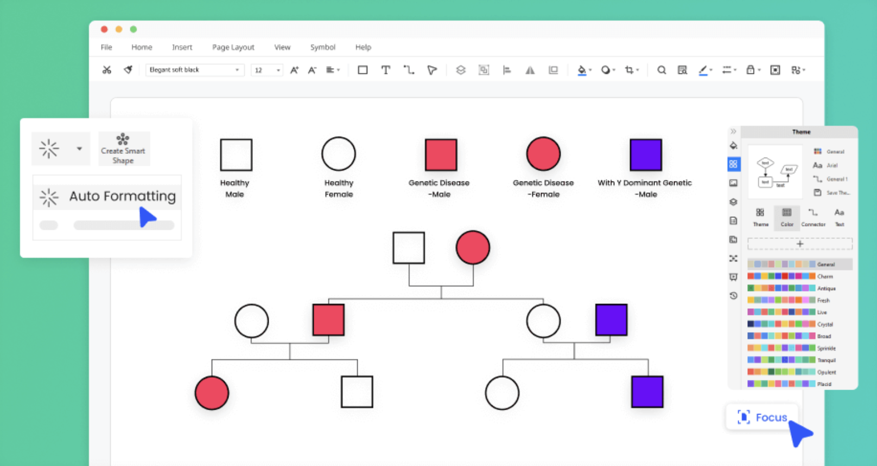This screenshot has height=466, width=877.
Task: Click the Auto Formatting option
Action: tap(107, 197)
